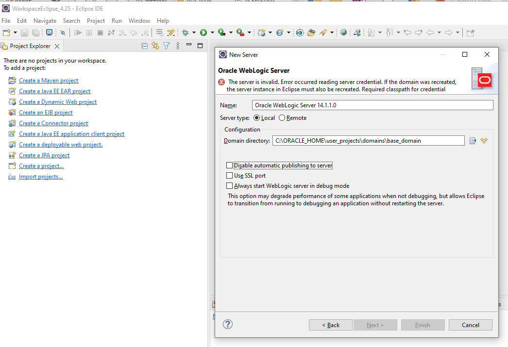508x347 pixels.
Task: Click the Open Task folder icon
Action: [311, 33]
